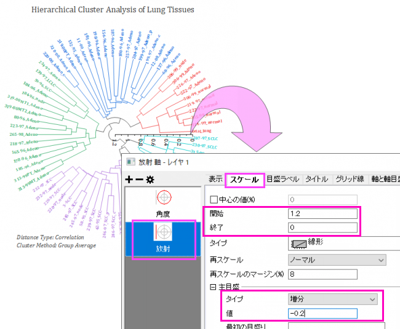Image resolution: width=400 pixels, height=329 pixels.
Task: Open the 目盛ラベル tab
Action: click(x=282, y=179)
